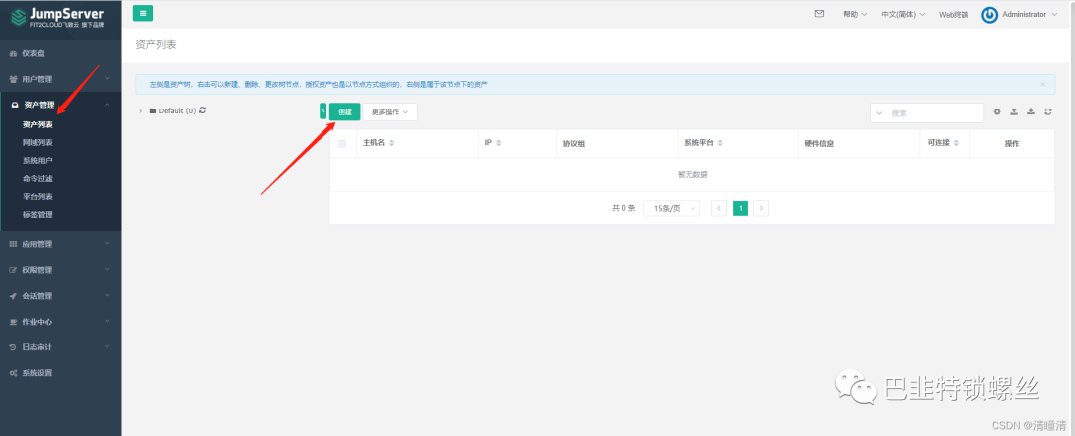1075x436 pixels.
Task: Expand the 日志审计 sidebar menu
Action: 61,347
